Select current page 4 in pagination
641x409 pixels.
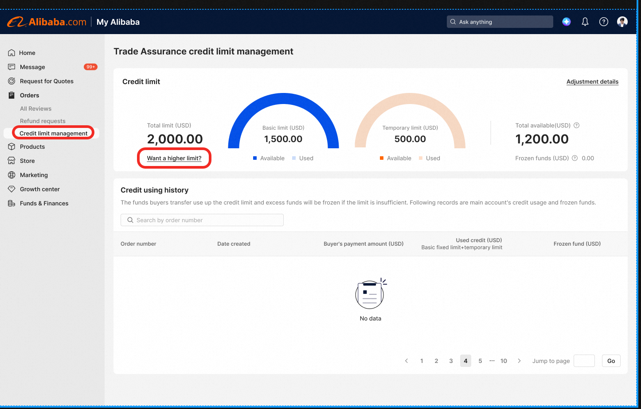[x=465, y=361]
